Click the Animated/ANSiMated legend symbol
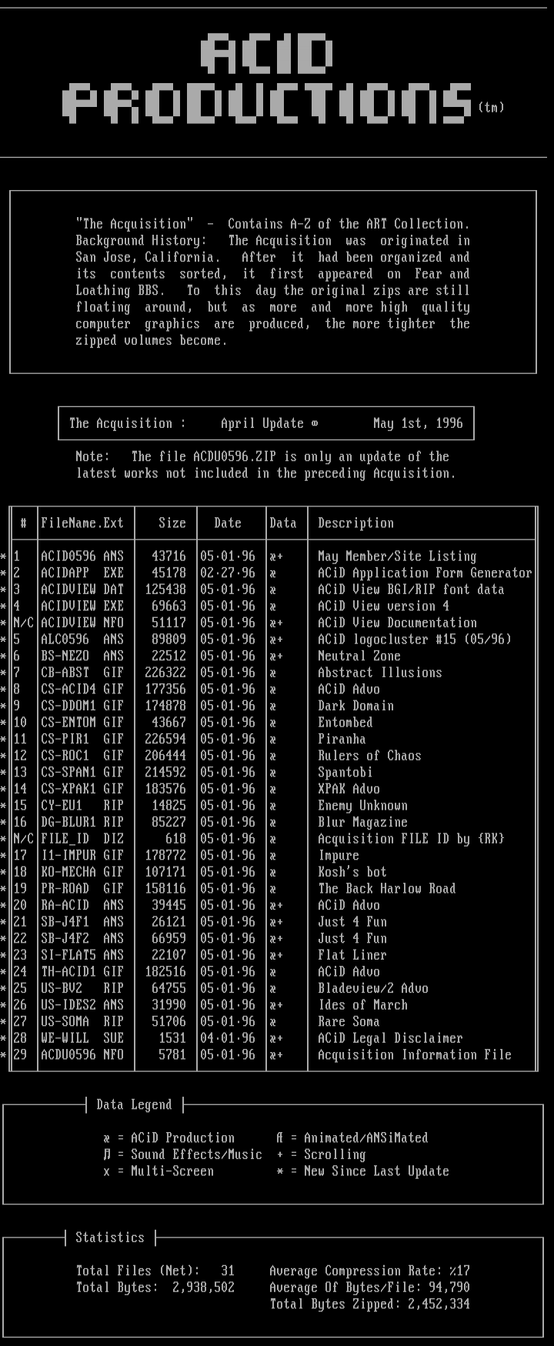The image size is (554, 1346). [x=280, y=1138]
